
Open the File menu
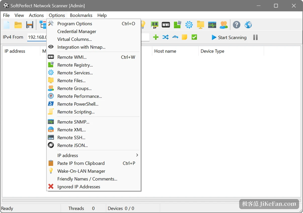click(6, 15)
